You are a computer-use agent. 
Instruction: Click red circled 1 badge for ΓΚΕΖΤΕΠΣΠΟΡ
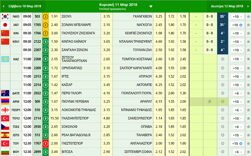46,143
